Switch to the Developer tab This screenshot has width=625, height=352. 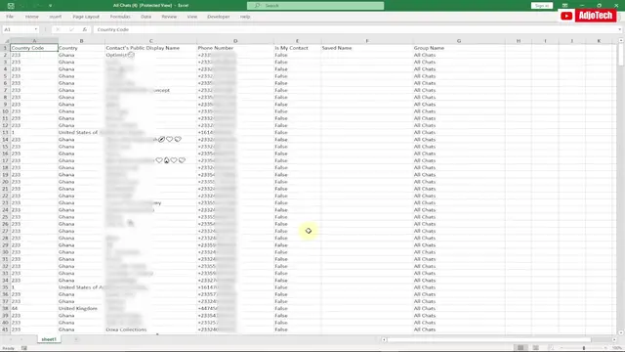(x=219, y=17)
